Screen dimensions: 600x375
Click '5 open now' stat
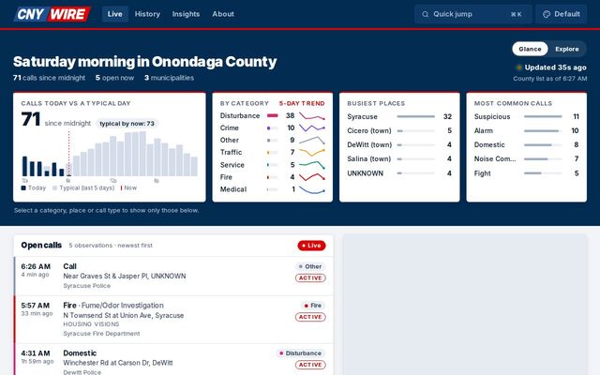tap(114, 78)
